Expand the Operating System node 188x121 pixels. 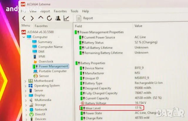pos(26,86)
